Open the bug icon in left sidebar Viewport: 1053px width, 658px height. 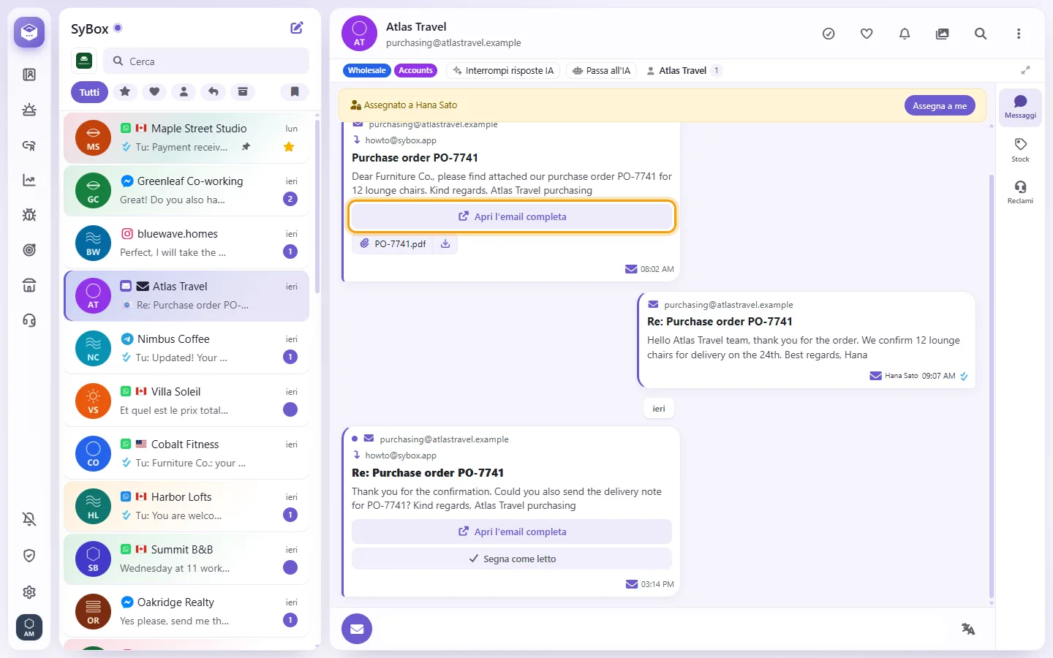pos(29,215)
